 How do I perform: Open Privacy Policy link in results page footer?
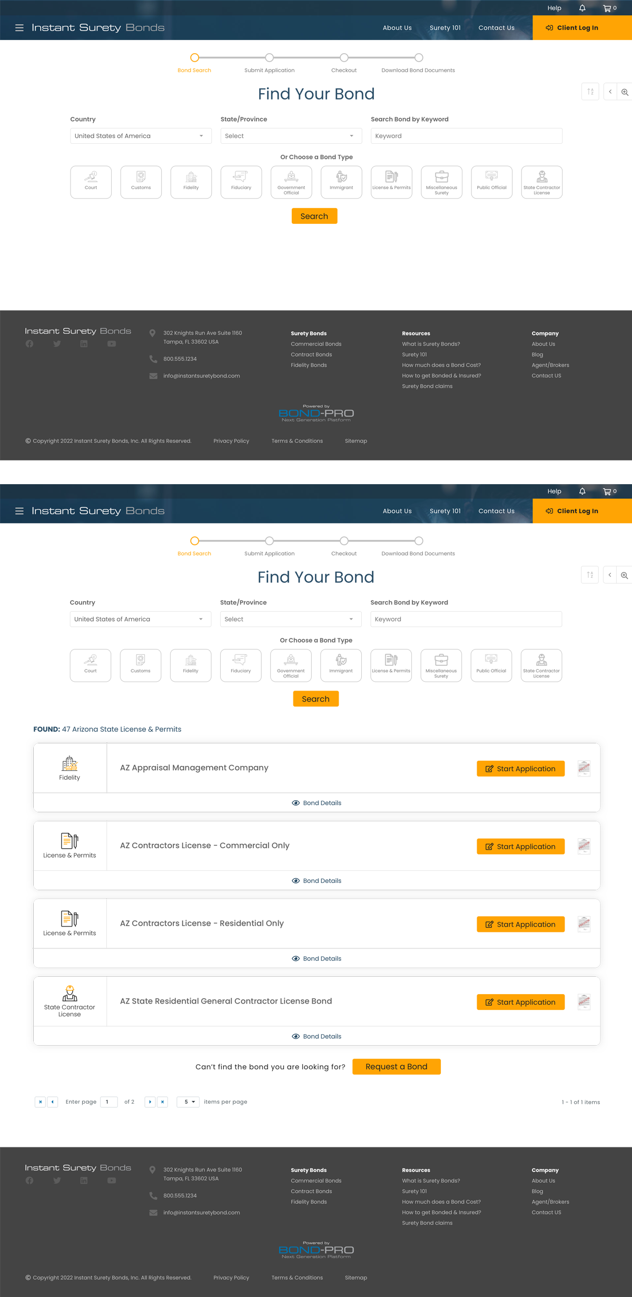click(x=231, y=1278)
